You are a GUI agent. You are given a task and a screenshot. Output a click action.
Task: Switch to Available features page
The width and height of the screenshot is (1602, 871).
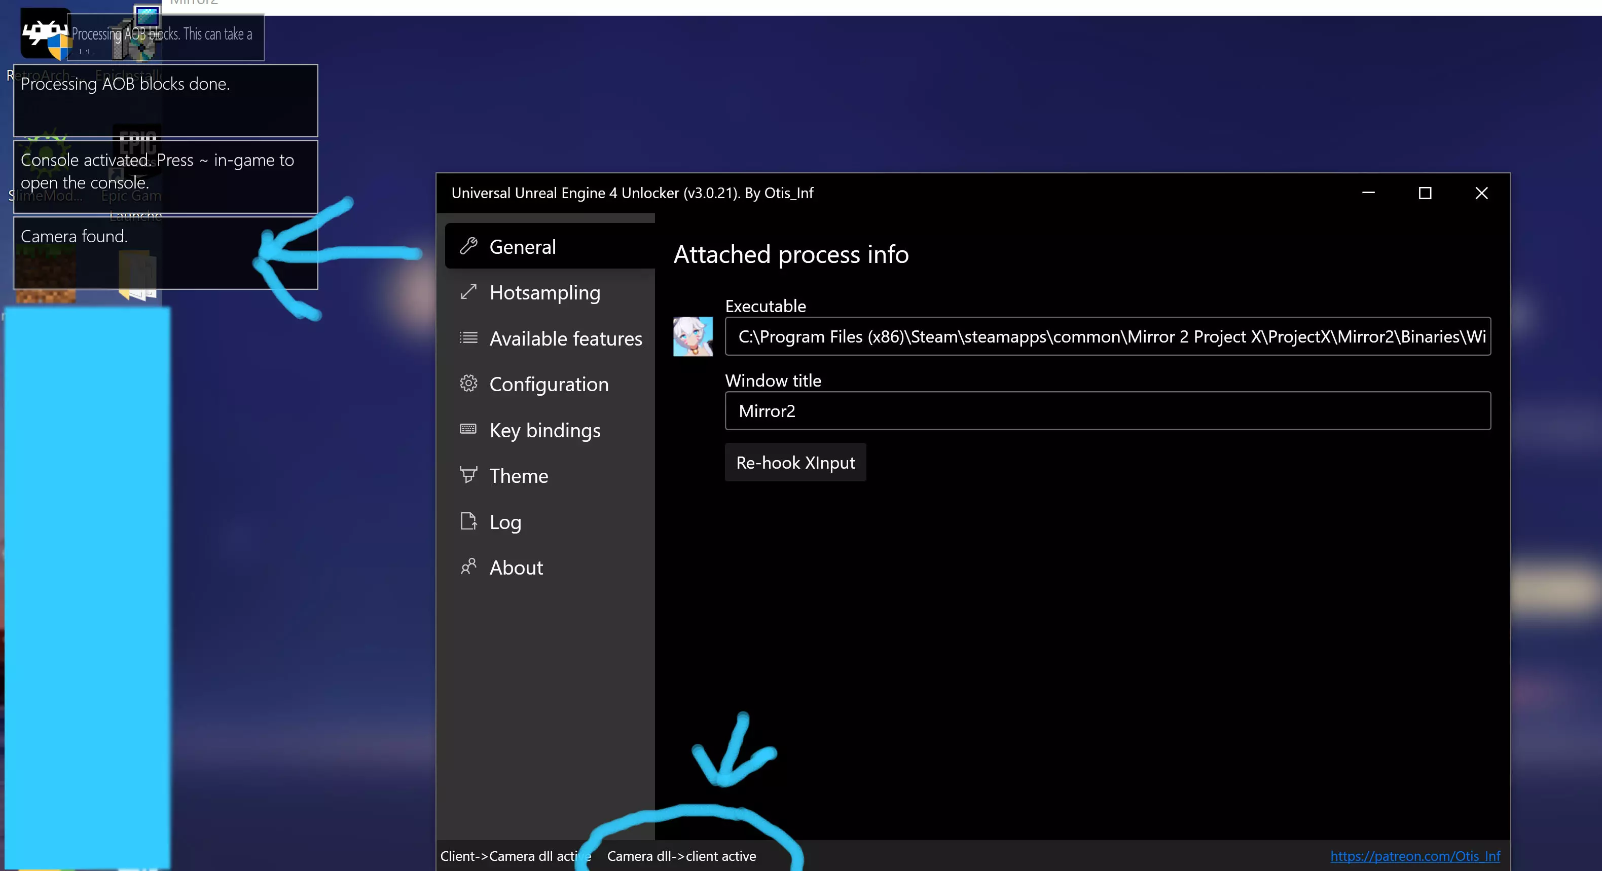565,338
